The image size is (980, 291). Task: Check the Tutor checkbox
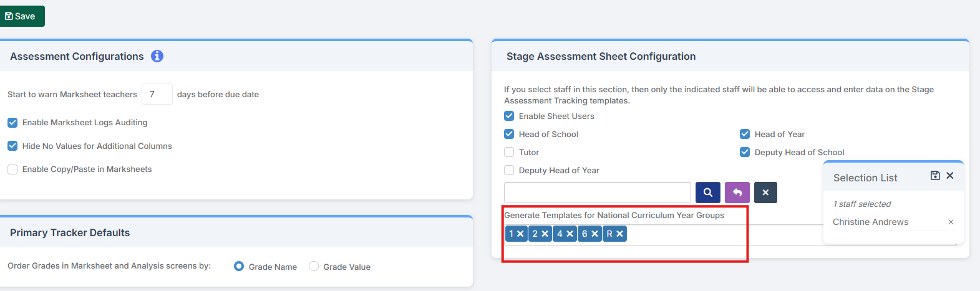[x=509, y=152]
